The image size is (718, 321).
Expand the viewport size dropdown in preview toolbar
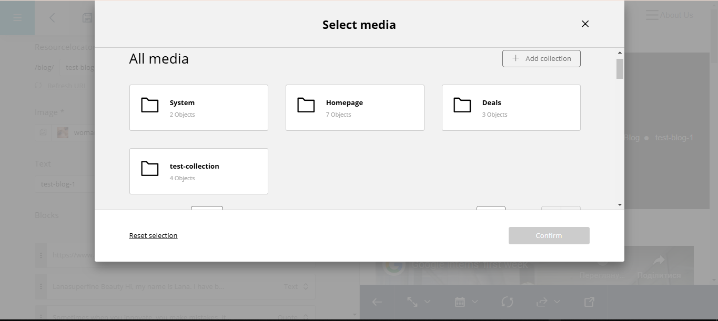(x=419, y=302)
